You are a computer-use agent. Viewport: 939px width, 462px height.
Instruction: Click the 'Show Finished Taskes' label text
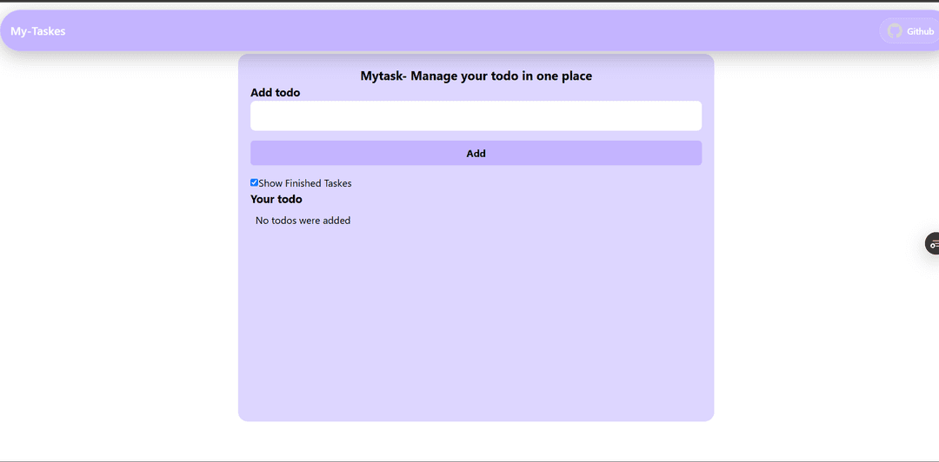305,183
